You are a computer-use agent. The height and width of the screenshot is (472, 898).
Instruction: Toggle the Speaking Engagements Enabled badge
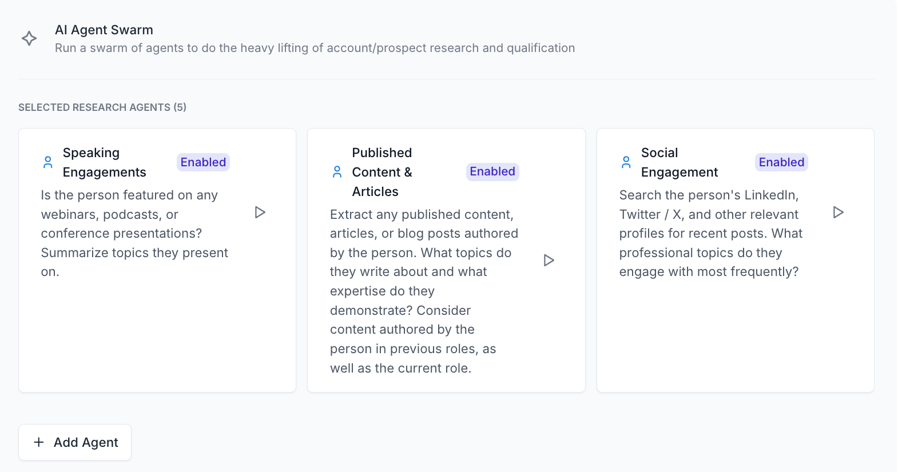(x=203, y=162)
